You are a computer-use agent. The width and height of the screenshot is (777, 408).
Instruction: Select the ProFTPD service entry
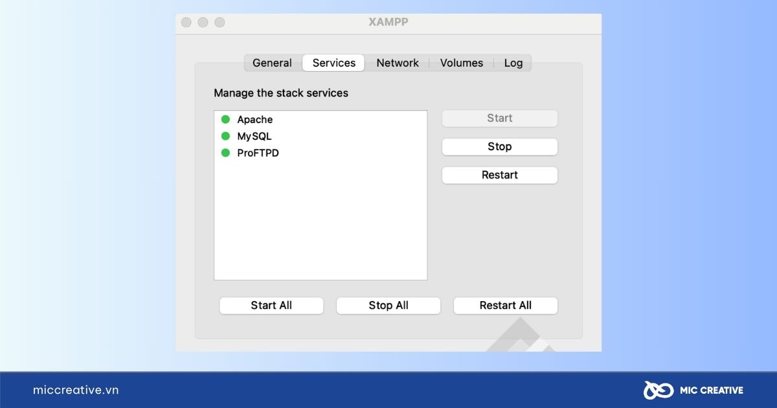[x=321, y=153]
